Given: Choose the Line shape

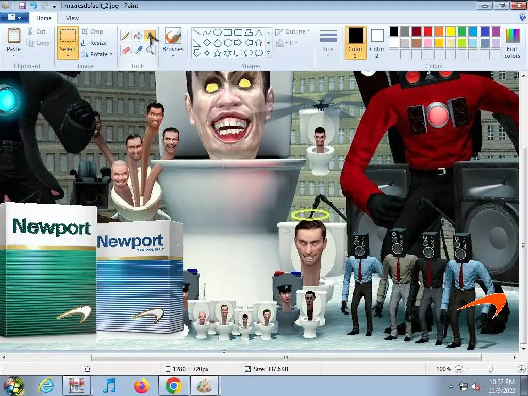Looking at the screenshot, I should tap(197, 32).
